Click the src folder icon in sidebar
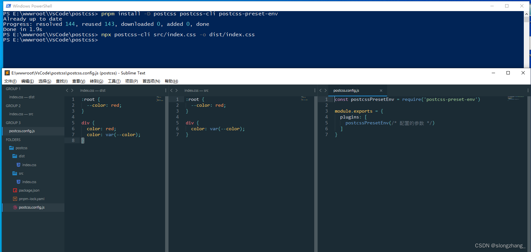 tap(15, 173)
